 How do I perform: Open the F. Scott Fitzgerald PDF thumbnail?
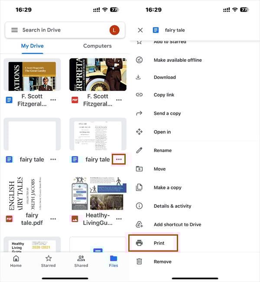click(98, 75)
